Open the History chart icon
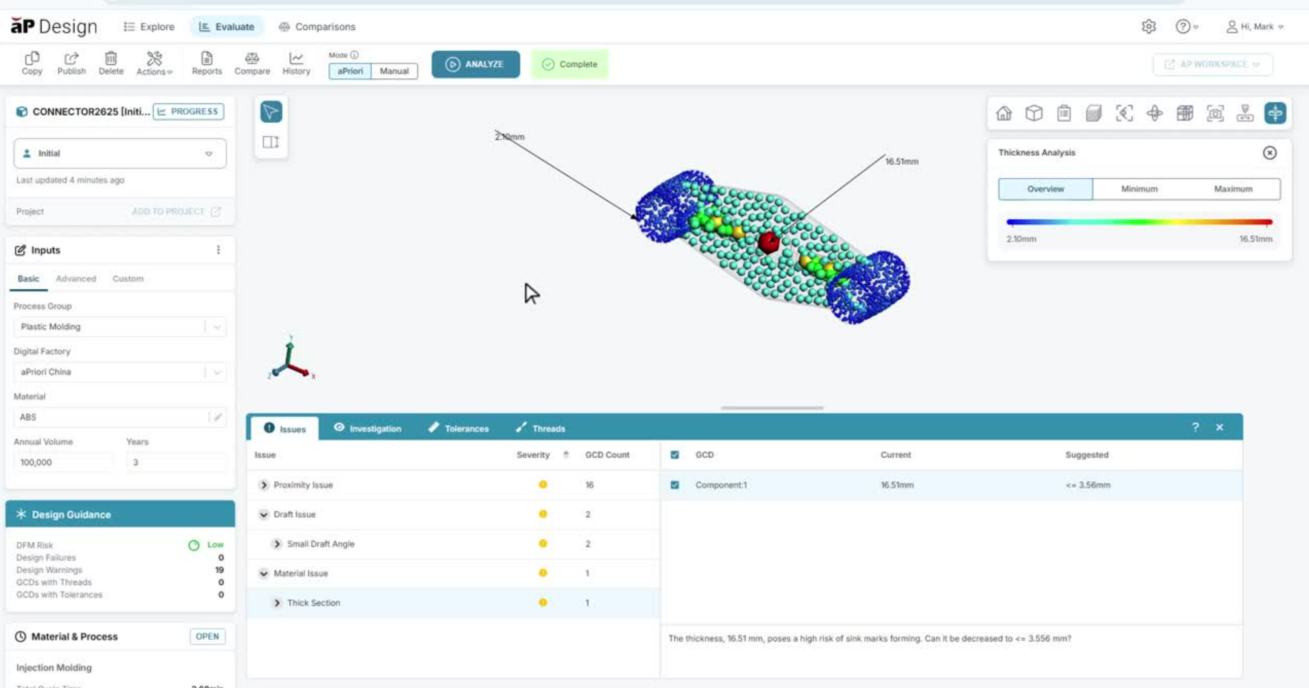Screen dimensions: 1309x688 (296, 60)
